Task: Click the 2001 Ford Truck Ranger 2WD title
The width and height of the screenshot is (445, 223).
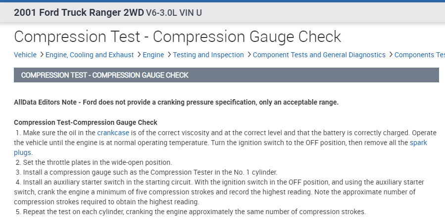Action: coord(79,13)
